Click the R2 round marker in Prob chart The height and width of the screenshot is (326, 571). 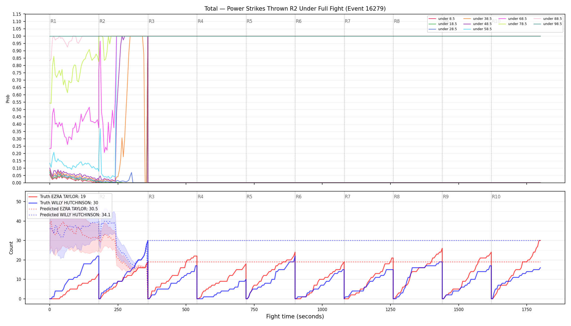tap(102, 21)
